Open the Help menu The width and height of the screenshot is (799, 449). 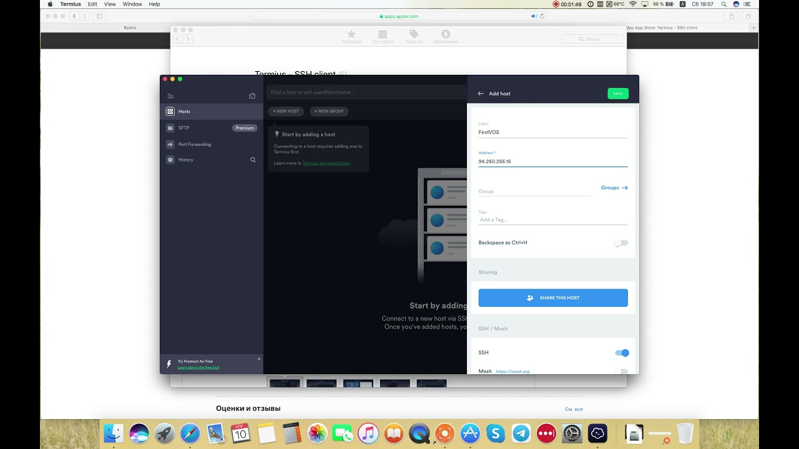pyautogui.click(x=154, y=4)
